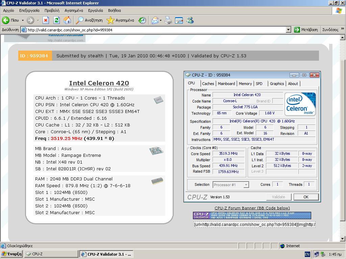Click the CPU-Z Validator forum banner image

click(x=252, y=215)
